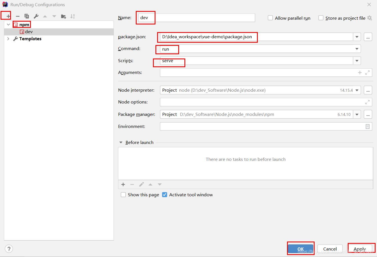Collapse the Before launch section
The image size is (377, 257).
[121, 143]
